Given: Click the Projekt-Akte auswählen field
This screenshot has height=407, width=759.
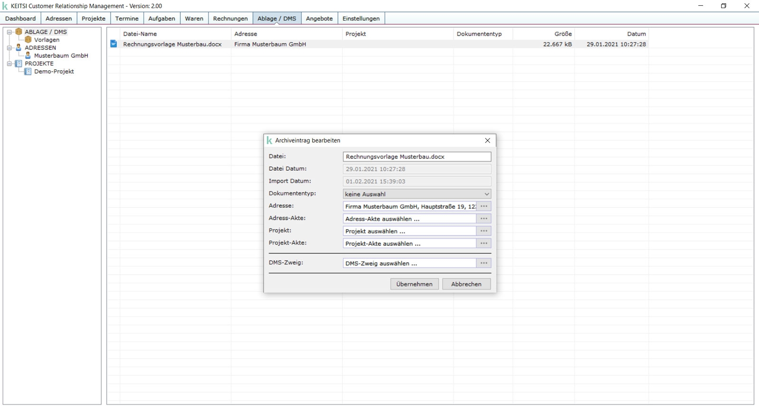Looking at the screenshot, I should (x=409, y=243).
